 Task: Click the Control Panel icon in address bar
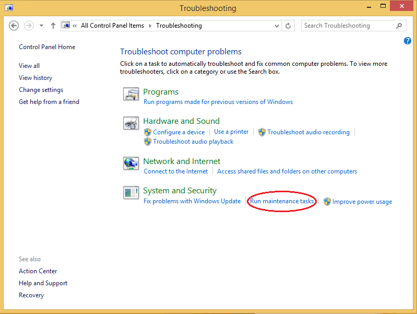pyautogui.click(x=66, y=25)
